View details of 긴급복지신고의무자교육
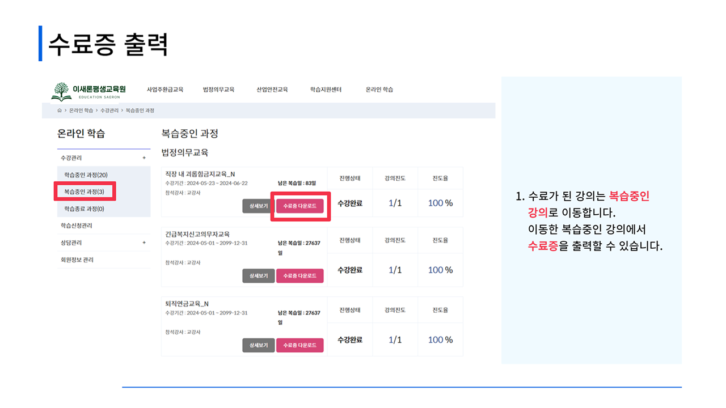 tap(258, 276)
